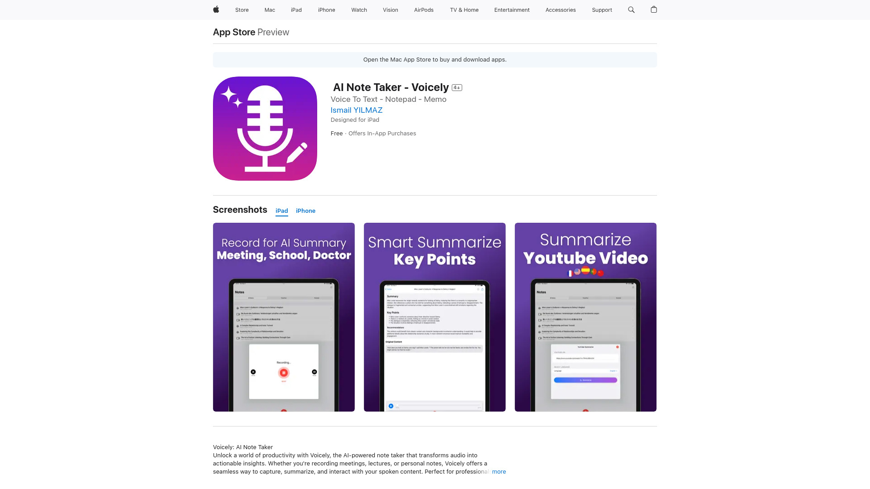Select Store from the navigation menu
Viewport: 870px width, 489px height.
pos(242,10)
